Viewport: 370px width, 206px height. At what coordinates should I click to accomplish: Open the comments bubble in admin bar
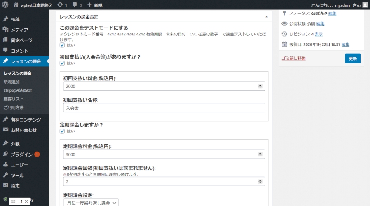click(x=77, y=5)
